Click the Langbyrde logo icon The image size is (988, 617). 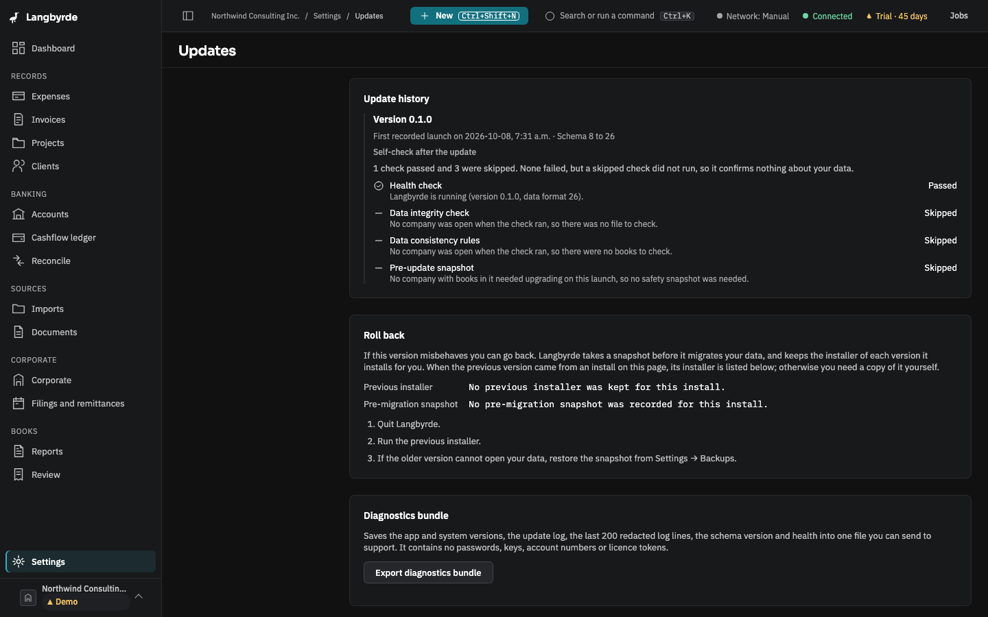14,17
